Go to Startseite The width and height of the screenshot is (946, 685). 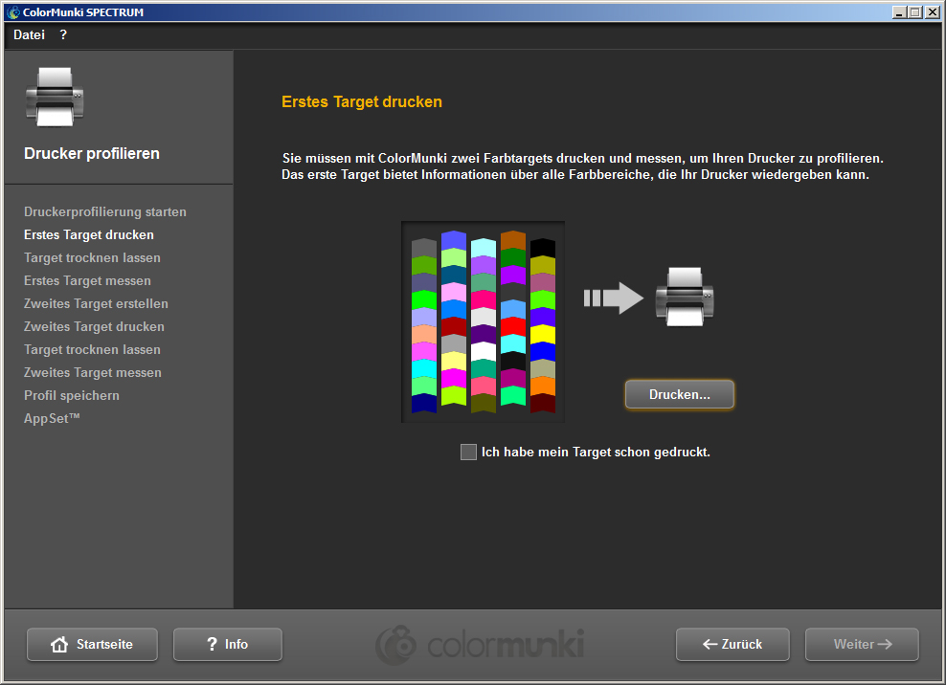tap(92, 644)
